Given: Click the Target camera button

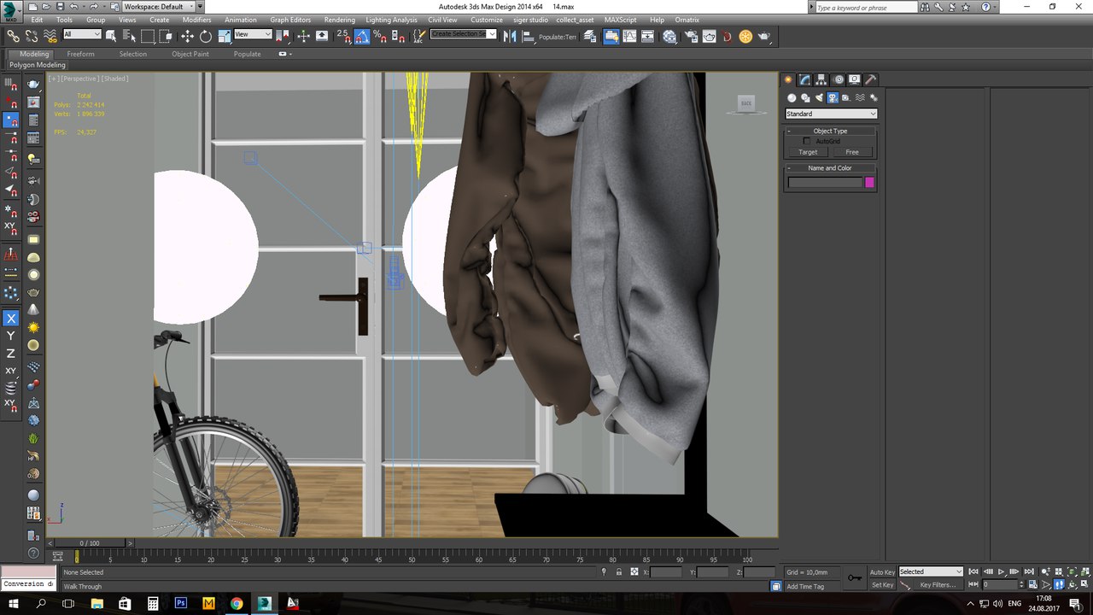Looking at the screenshot, I should click(x=808, y=152).
